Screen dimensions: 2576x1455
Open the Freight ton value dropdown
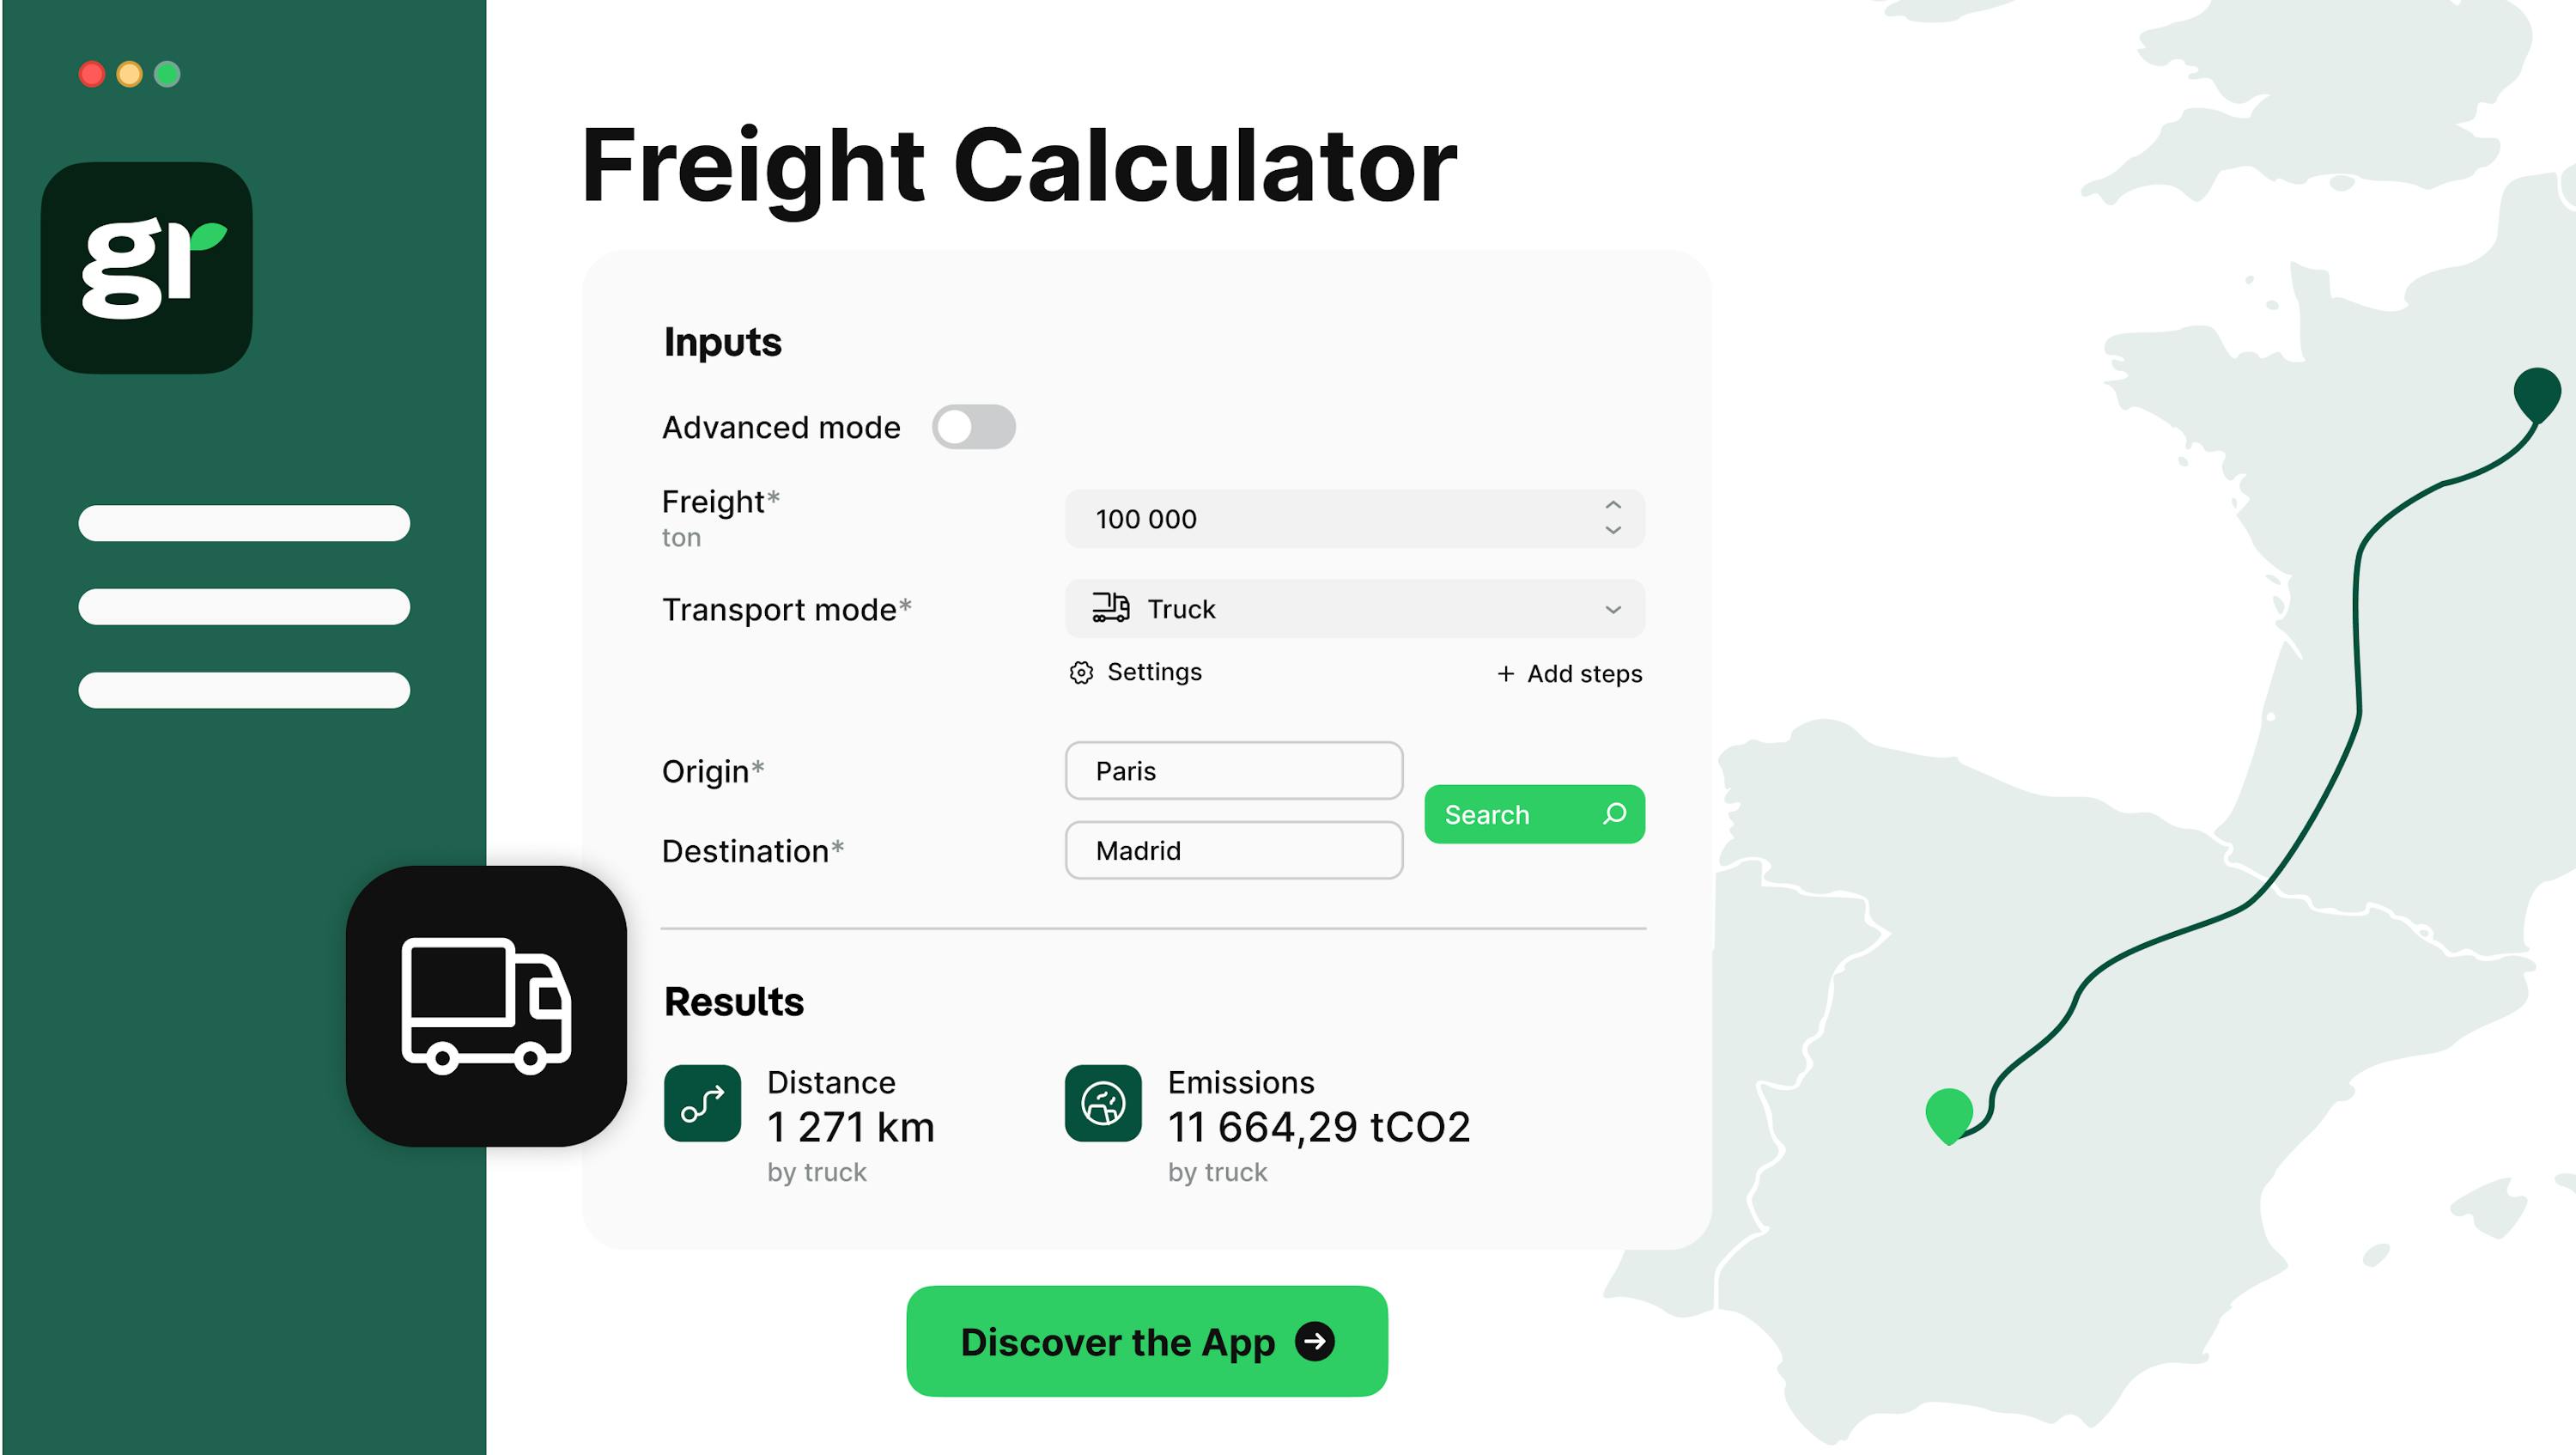1612,519
